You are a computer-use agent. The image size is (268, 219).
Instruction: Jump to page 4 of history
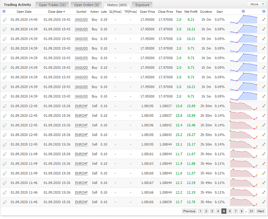coord(218,211)
